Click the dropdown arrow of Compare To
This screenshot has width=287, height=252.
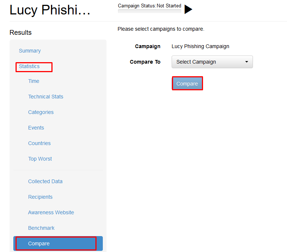247,62
